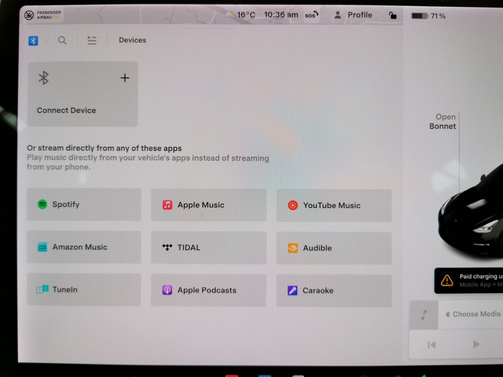
Task: Open the Profile menu
Action: click(353, 15)
